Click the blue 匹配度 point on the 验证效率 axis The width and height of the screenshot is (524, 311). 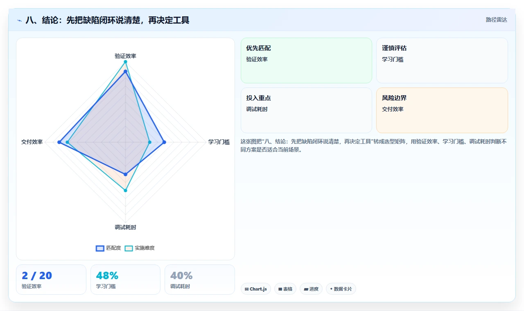126,72
